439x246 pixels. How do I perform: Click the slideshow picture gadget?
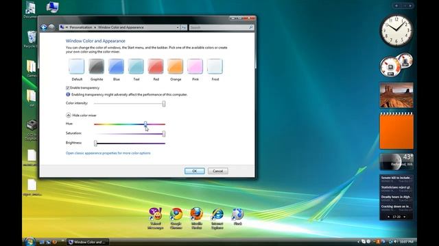pyautogui.click(x=396, y=95)
